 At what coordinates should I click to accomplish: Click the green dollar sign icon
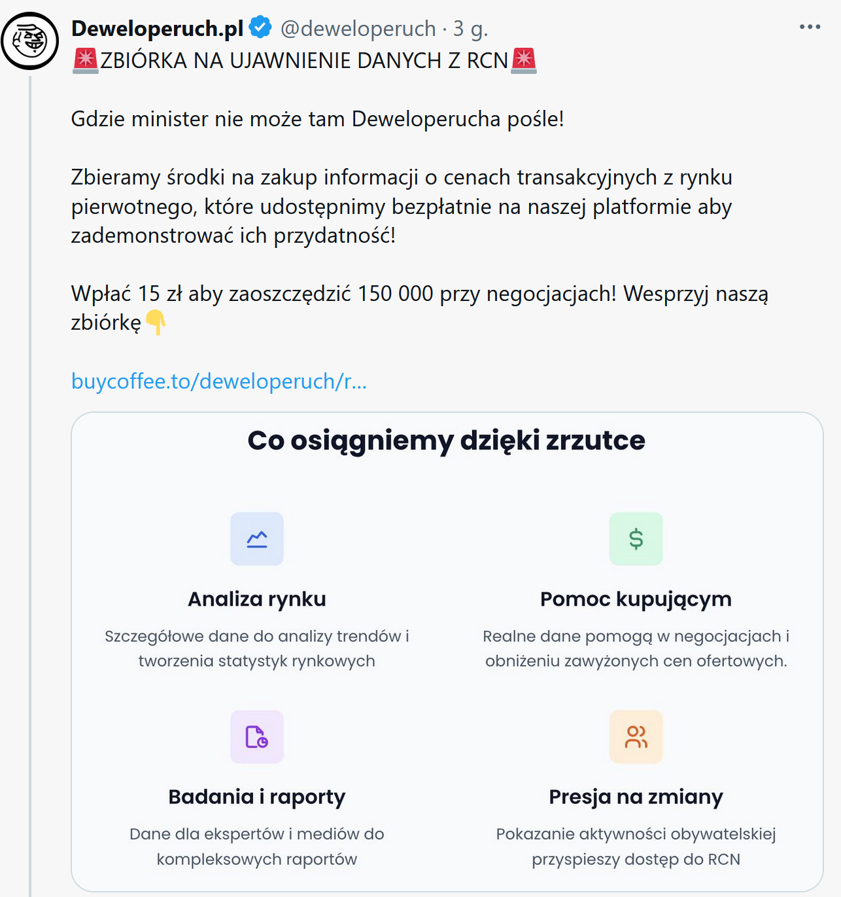pyautogui.click(x=636, y=538)
